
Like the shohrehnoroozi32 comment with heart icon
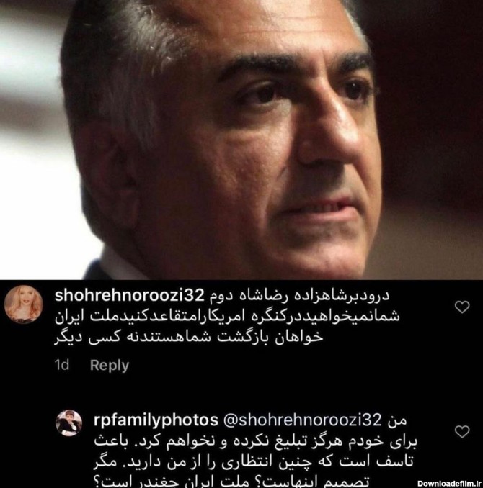462,307
